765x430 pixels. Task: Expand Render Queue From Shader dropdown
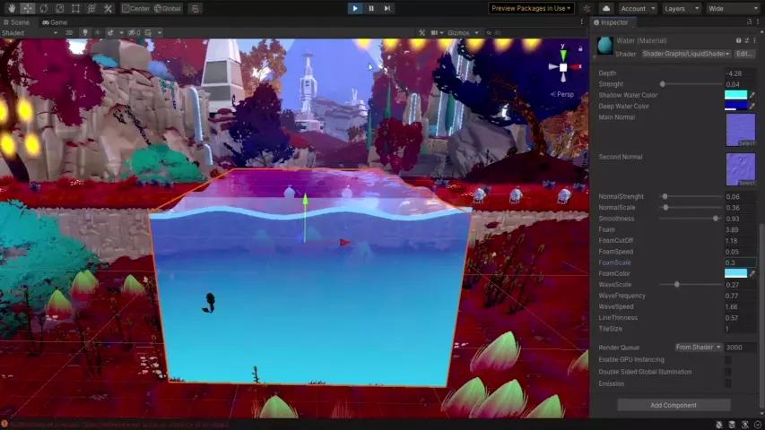tap(698, 348)
